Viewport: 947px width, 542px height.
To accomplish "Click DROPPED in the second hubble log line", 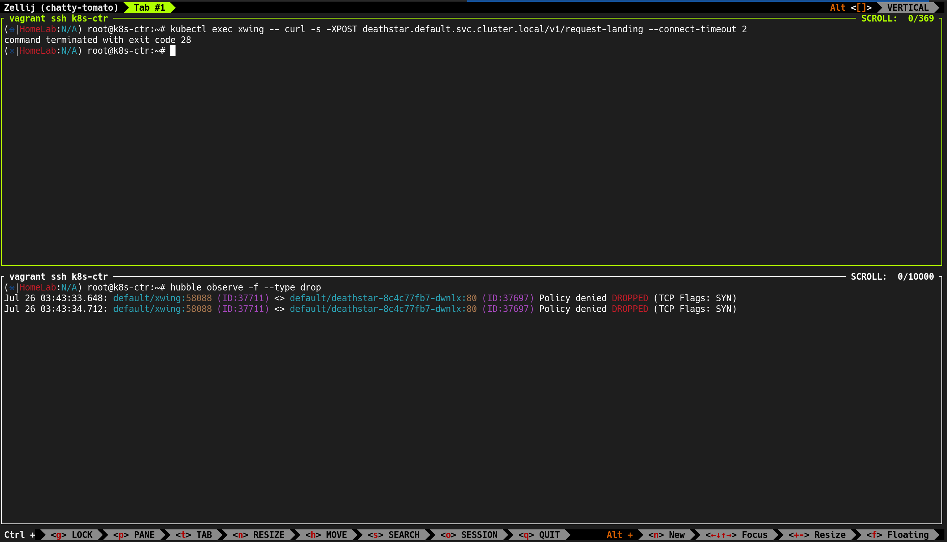I will 630,309.
